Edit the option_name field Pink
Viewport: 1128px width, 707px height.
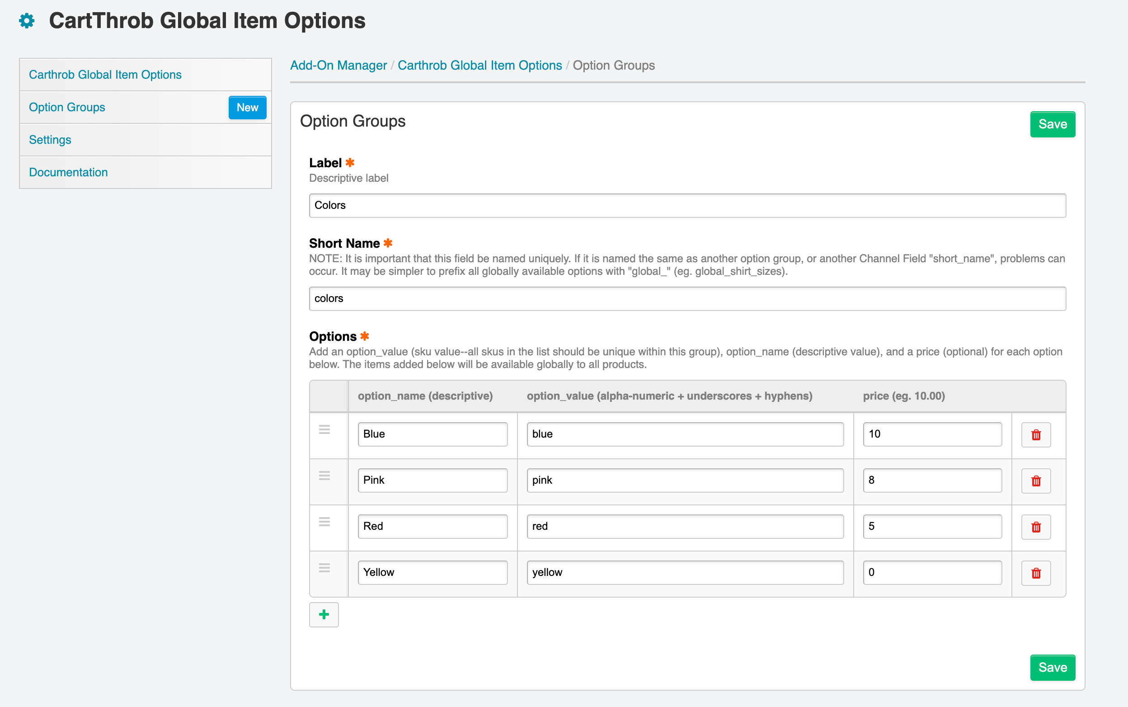click(x=432, y=480)
